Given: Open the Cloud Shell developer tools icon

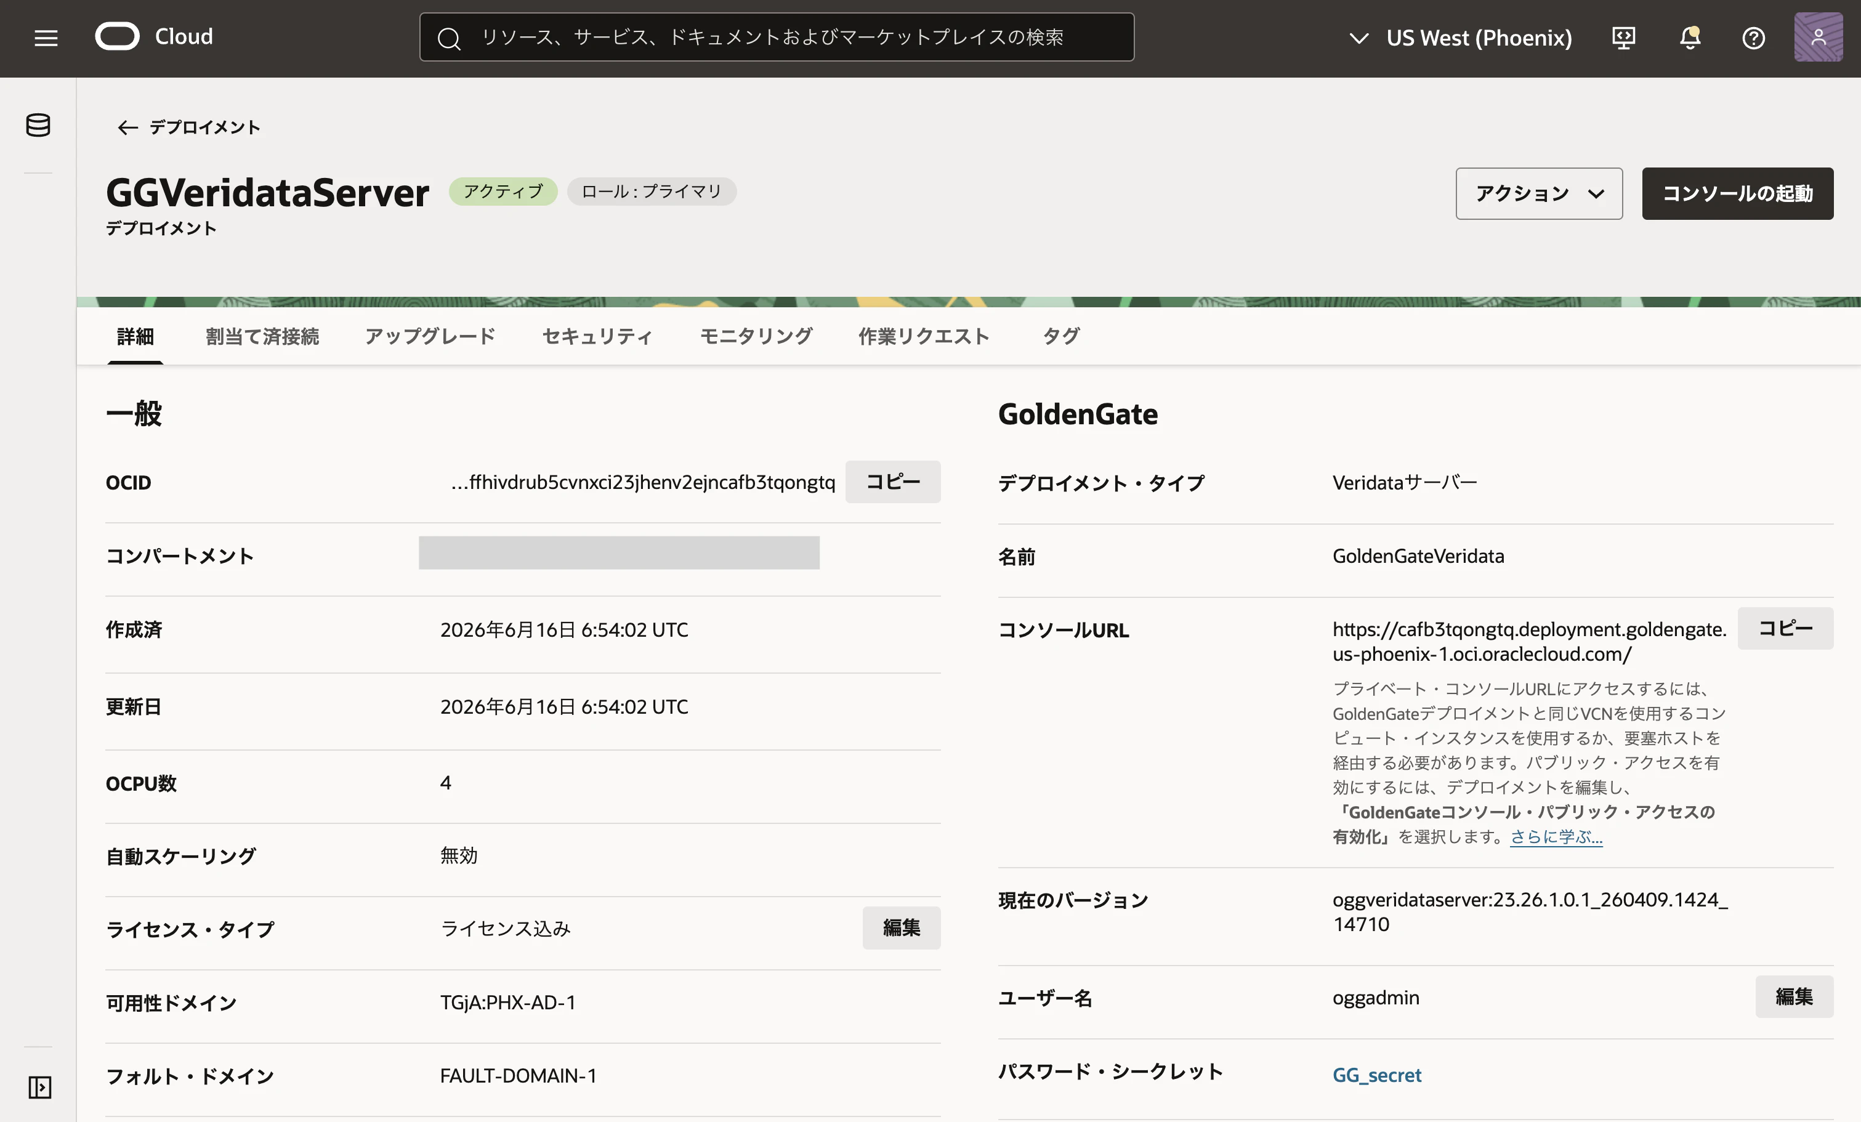Looking at the screenshot, I should (x=1623, y=38).
